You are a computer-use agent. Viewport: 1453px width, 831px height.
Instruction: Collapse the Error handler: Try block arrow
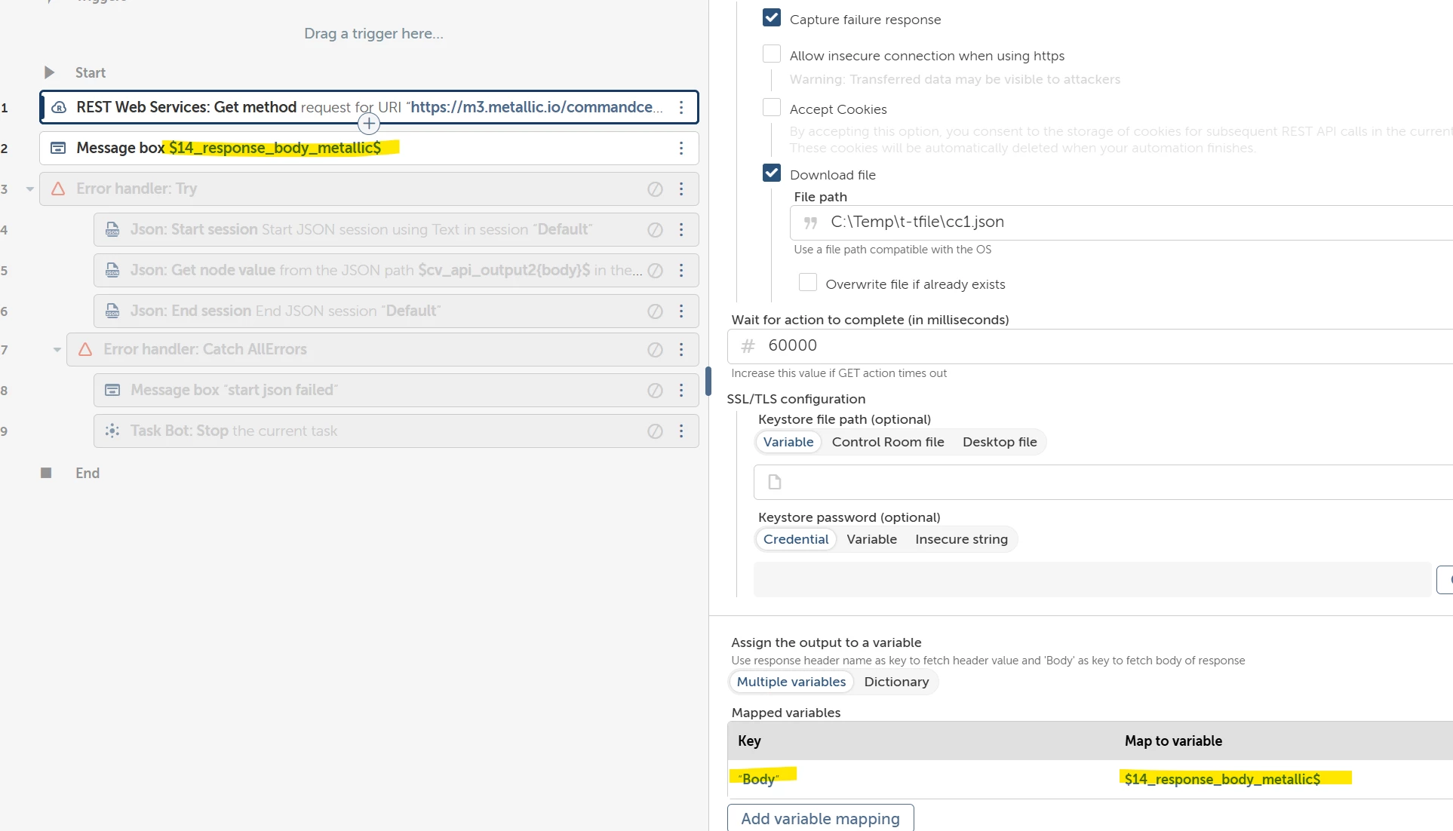(30, 189)
